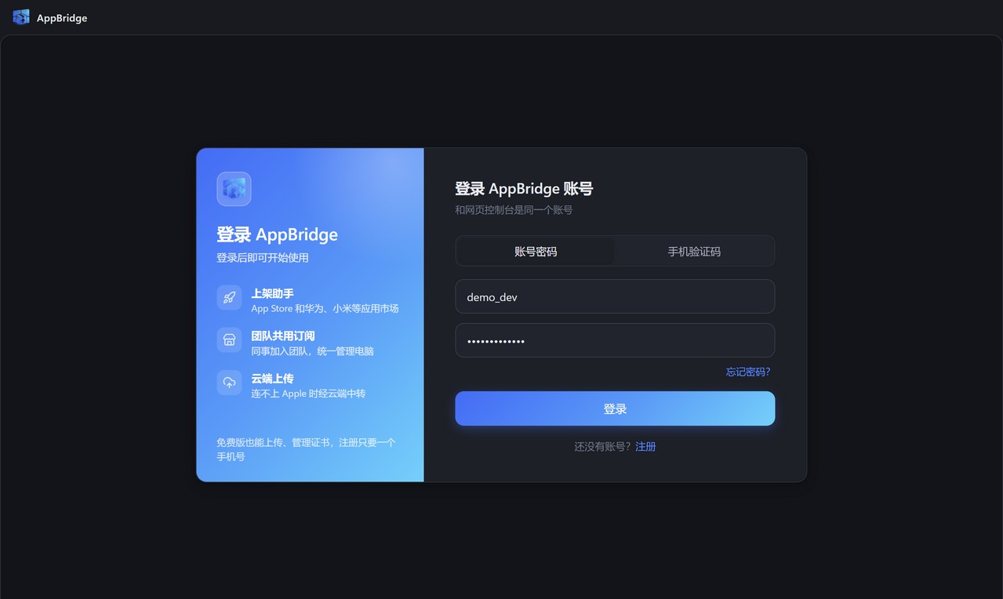The image size is (1003, 599).
Task: Click the 上架助手 feature title
Action: coord(272,293)
